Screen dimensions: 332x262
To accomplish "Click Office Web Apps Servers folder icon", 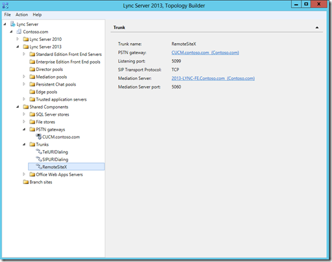I will (x=32, y=174).
